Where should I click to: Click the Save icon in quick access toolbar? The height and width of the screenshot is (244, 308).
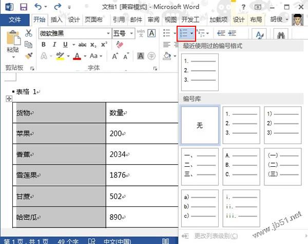pos(24,7)
